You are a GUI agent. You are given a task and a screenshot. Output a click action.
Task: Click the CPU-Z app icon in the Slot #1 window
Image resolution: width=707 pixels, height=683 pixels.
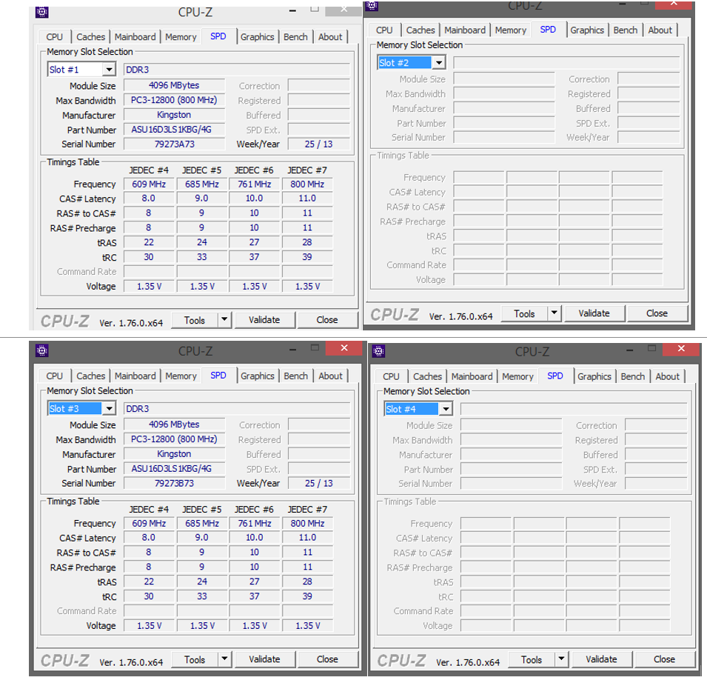click(42, 12)
